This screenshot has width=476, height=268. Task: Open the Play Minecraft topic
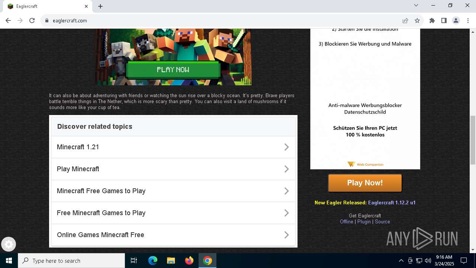173,169
